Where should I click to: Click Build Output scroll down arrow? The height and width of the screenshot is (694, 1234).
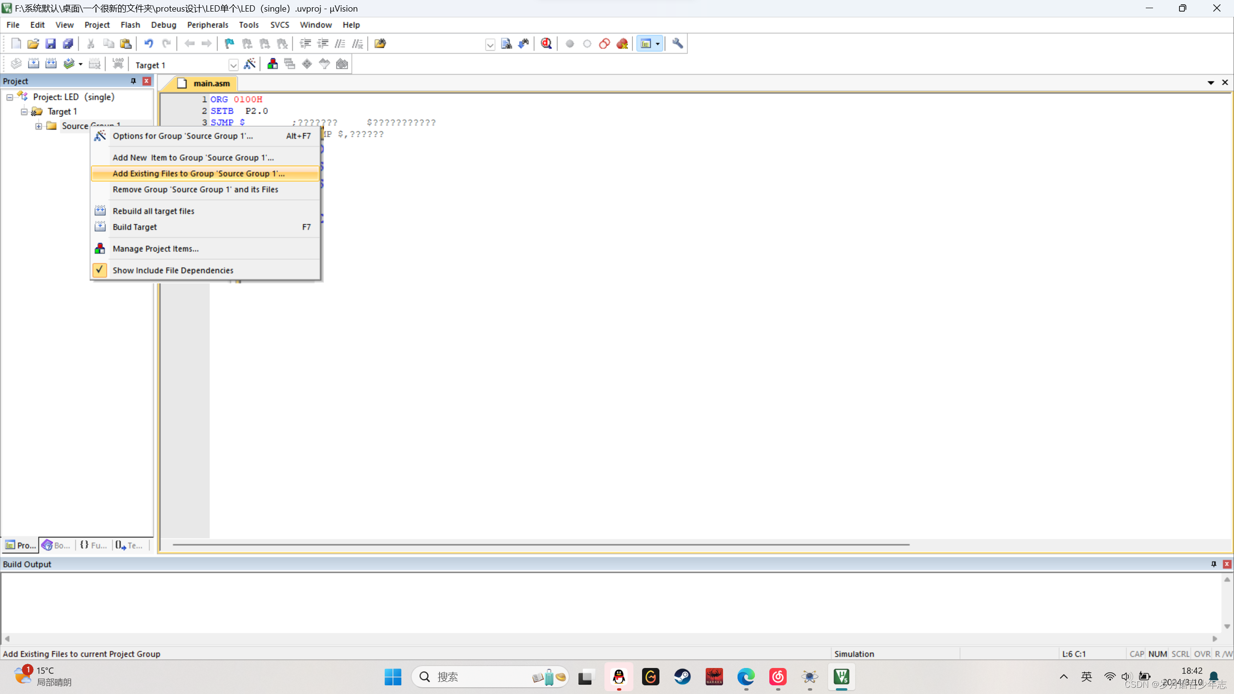[1227, 627]
